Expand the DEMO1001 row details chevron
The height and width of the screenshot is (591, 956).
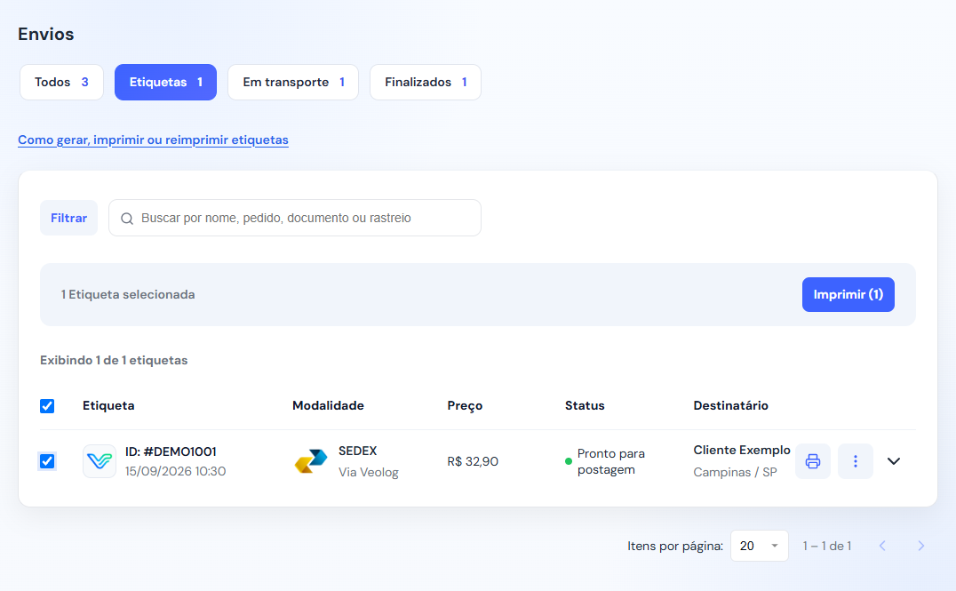pyautogui.click(x=894, y=461)
